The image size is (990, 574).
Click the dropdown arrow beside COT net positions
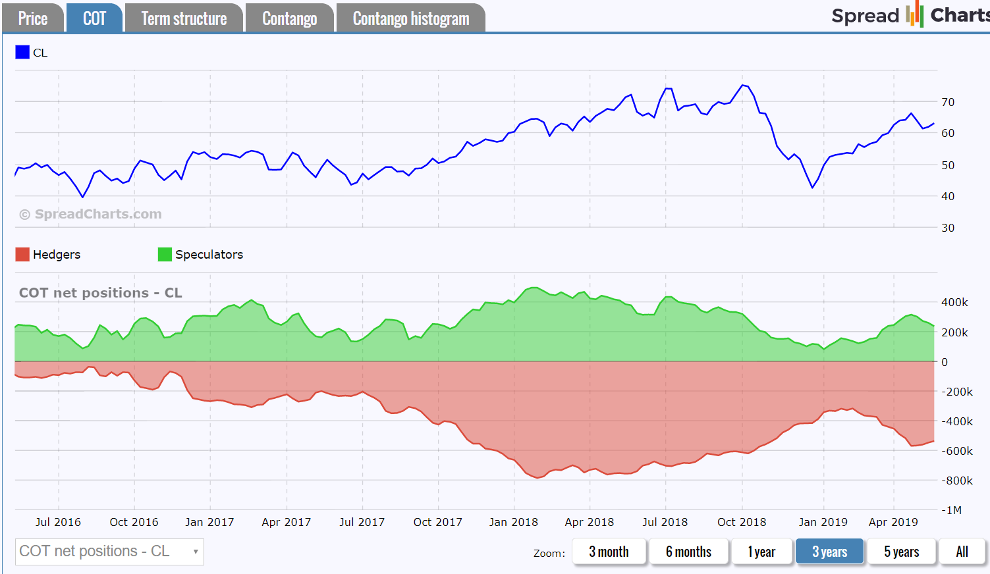click(196, 552)
